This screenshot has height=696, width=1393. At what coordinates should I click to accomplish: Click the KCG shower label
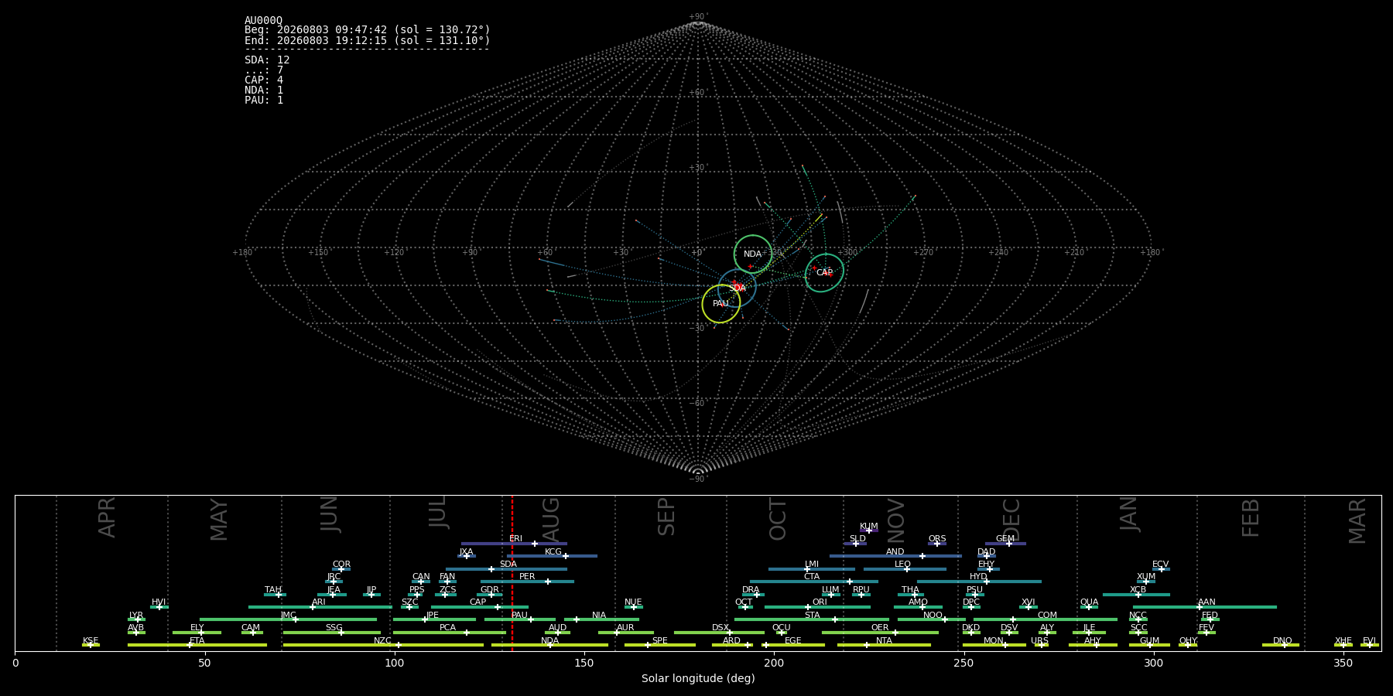(553, 551)
